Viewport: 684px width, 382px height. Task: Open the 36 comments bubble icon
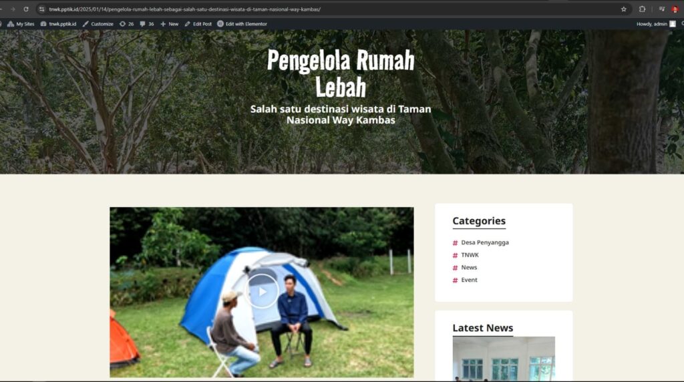pyautogui.click(x=146, y=24)
